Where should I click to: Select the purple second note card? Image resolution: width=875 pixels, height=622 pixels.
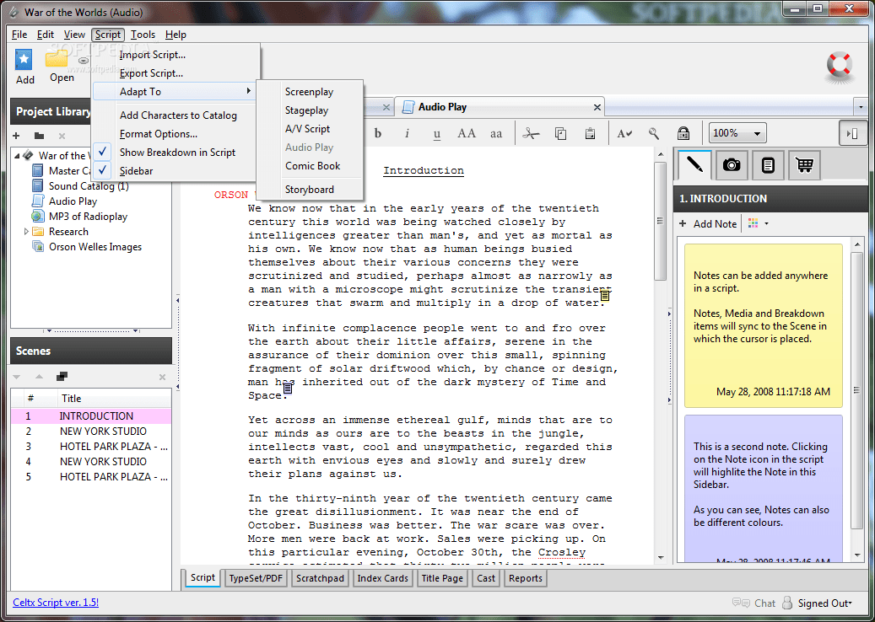[x=764, y=488]
